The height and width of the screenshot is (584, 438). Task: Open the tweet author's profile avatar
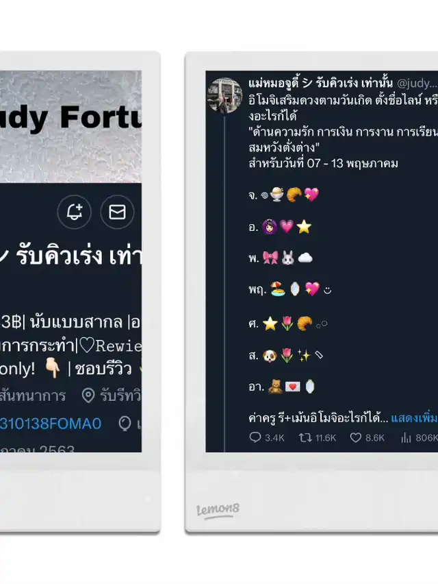[224, 95]
